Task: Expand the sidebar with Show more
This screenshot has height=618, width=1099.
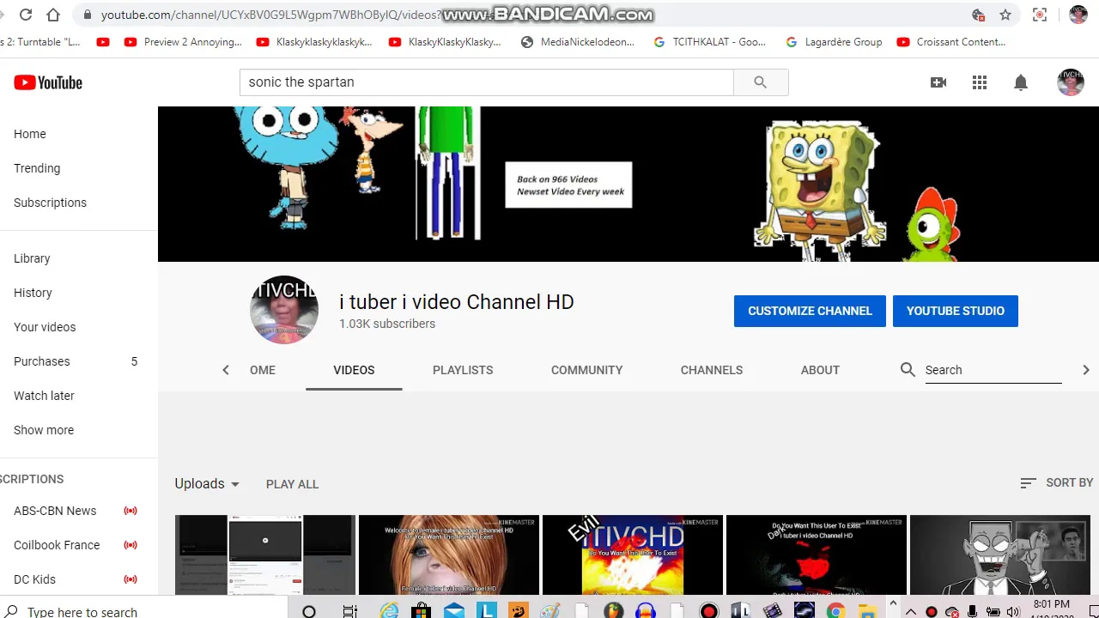Action: (x=44, y=430)
